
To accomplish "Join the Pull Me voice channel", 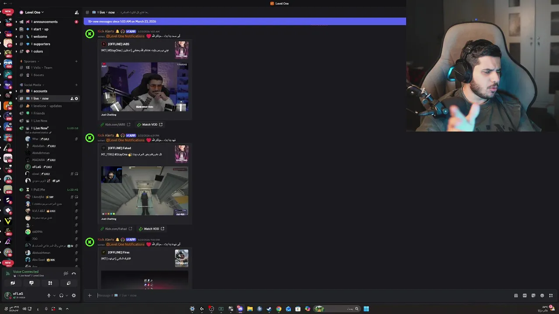I will [48, 190].
